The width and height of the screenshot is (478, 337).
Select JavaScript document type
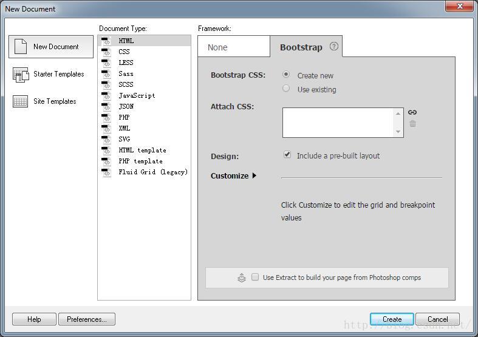[x=144, y=96]
